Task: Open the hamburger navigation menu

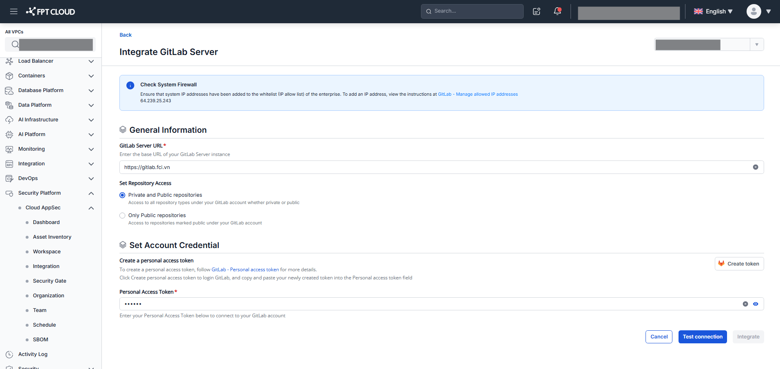Action: [14, 11]
